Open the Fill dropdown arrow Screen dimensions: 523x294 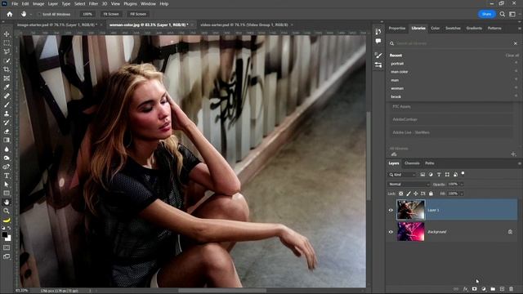coord(462,194)
